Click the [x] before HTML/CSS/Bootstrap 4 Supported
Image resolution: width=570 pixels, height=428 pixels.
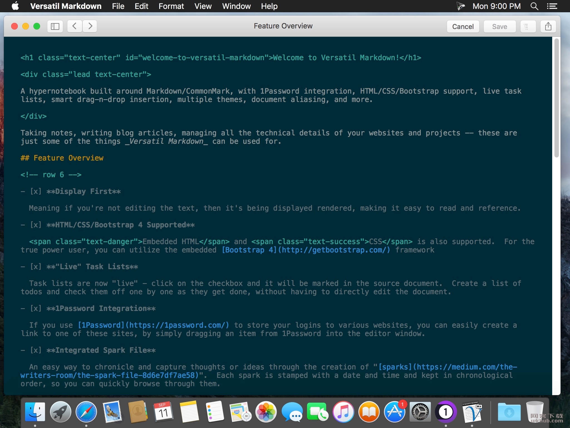(36, 225)
